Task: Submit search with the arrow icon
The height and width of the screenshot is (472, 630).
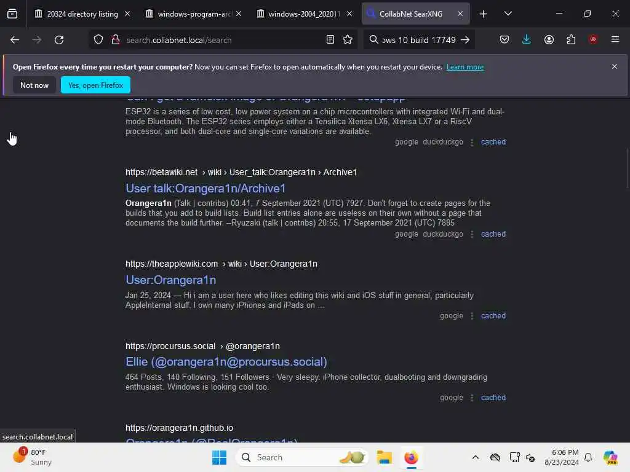Action: [x=465, y=40]
